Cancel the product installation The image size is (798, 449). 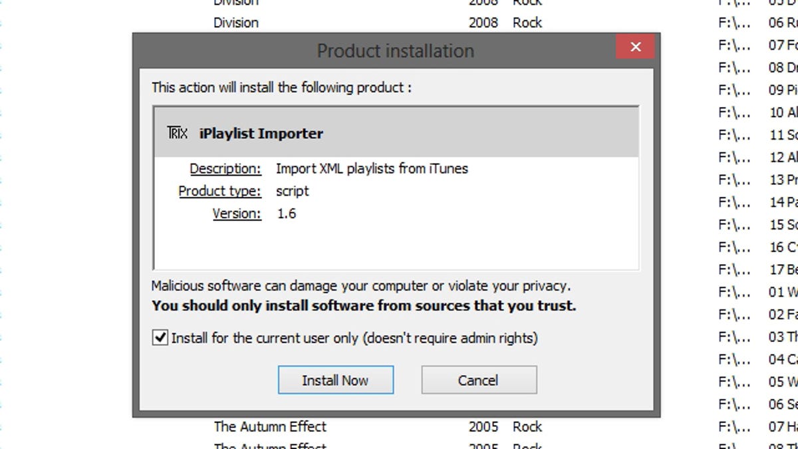click(478, 380)
